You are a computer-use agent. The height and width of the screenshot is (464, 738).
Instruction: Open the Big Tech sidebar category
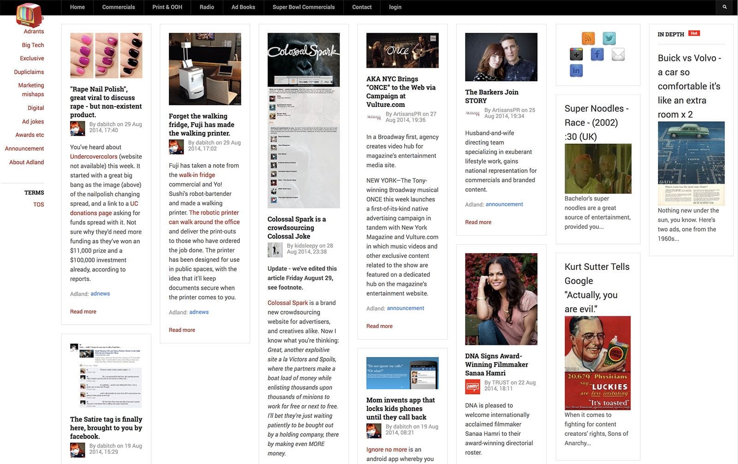(x=33, y=45)
